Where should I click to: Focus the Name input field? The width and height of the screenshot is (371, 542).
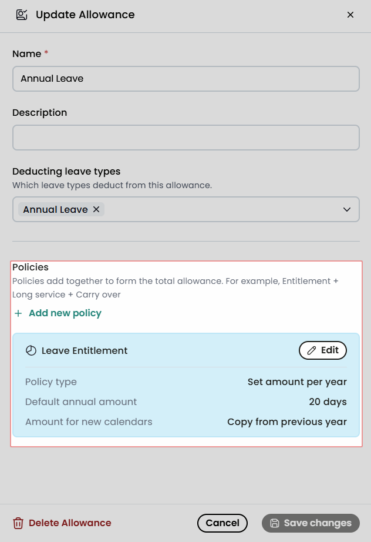186,79
